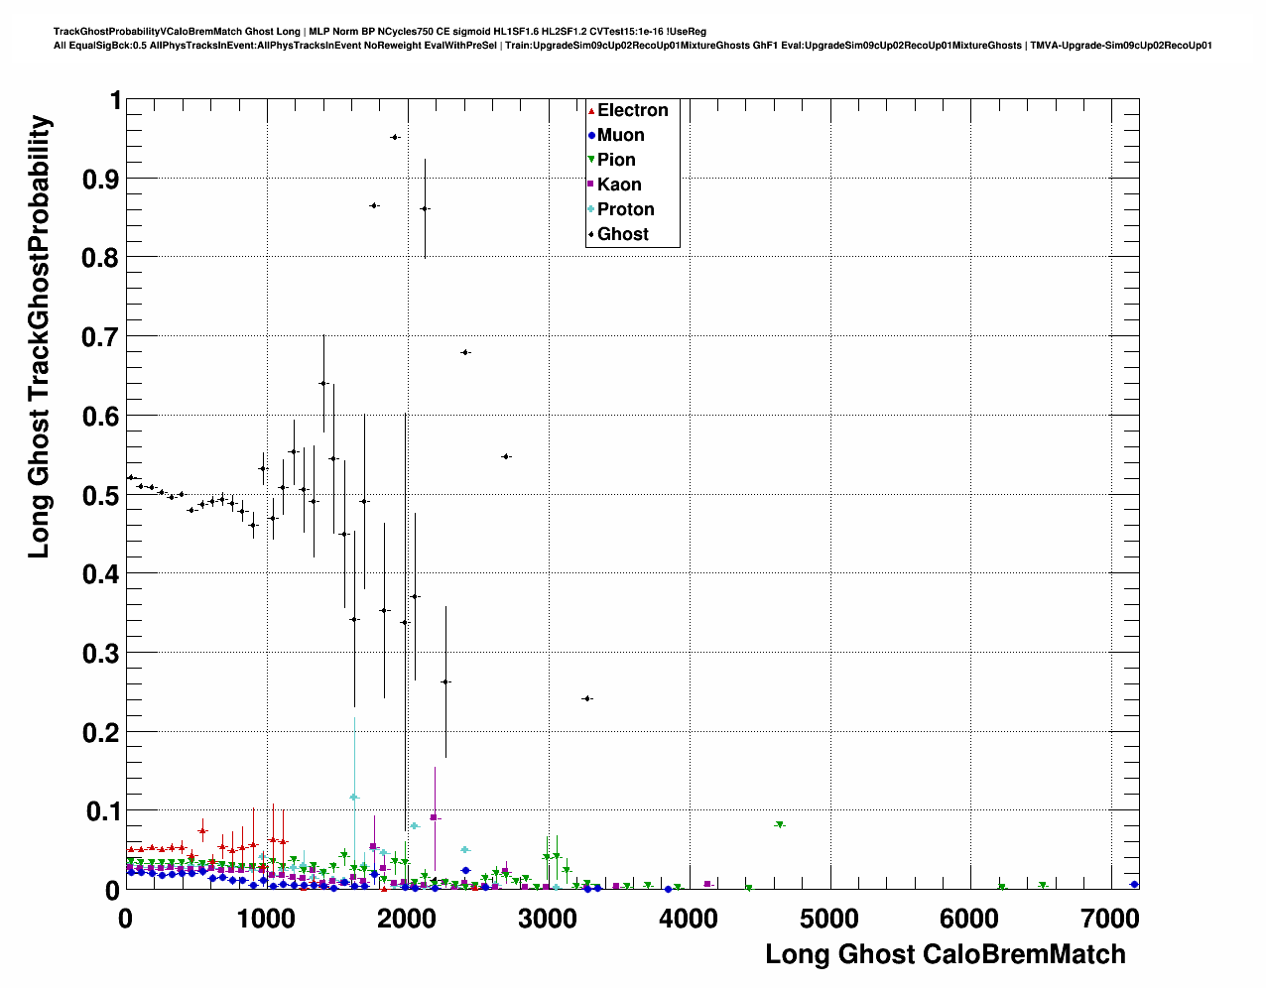Image resolution: width=1266 pixels, height=988 pixels.
Task: Click the highest Ghost data point near 0.95
Action: (395, 137)
